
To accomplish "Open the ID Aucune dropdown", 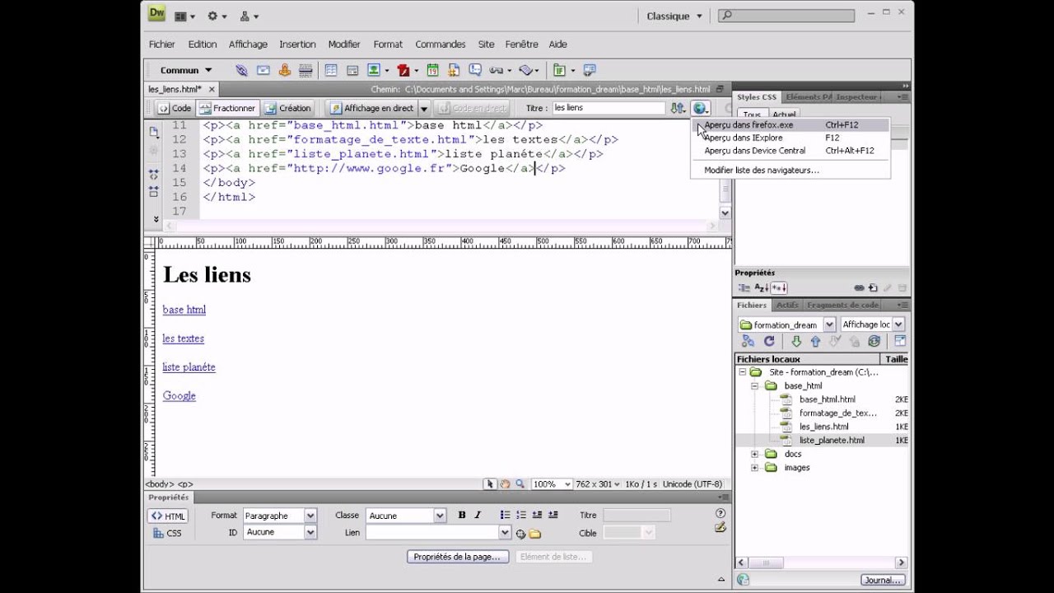I will click(310, 532).
